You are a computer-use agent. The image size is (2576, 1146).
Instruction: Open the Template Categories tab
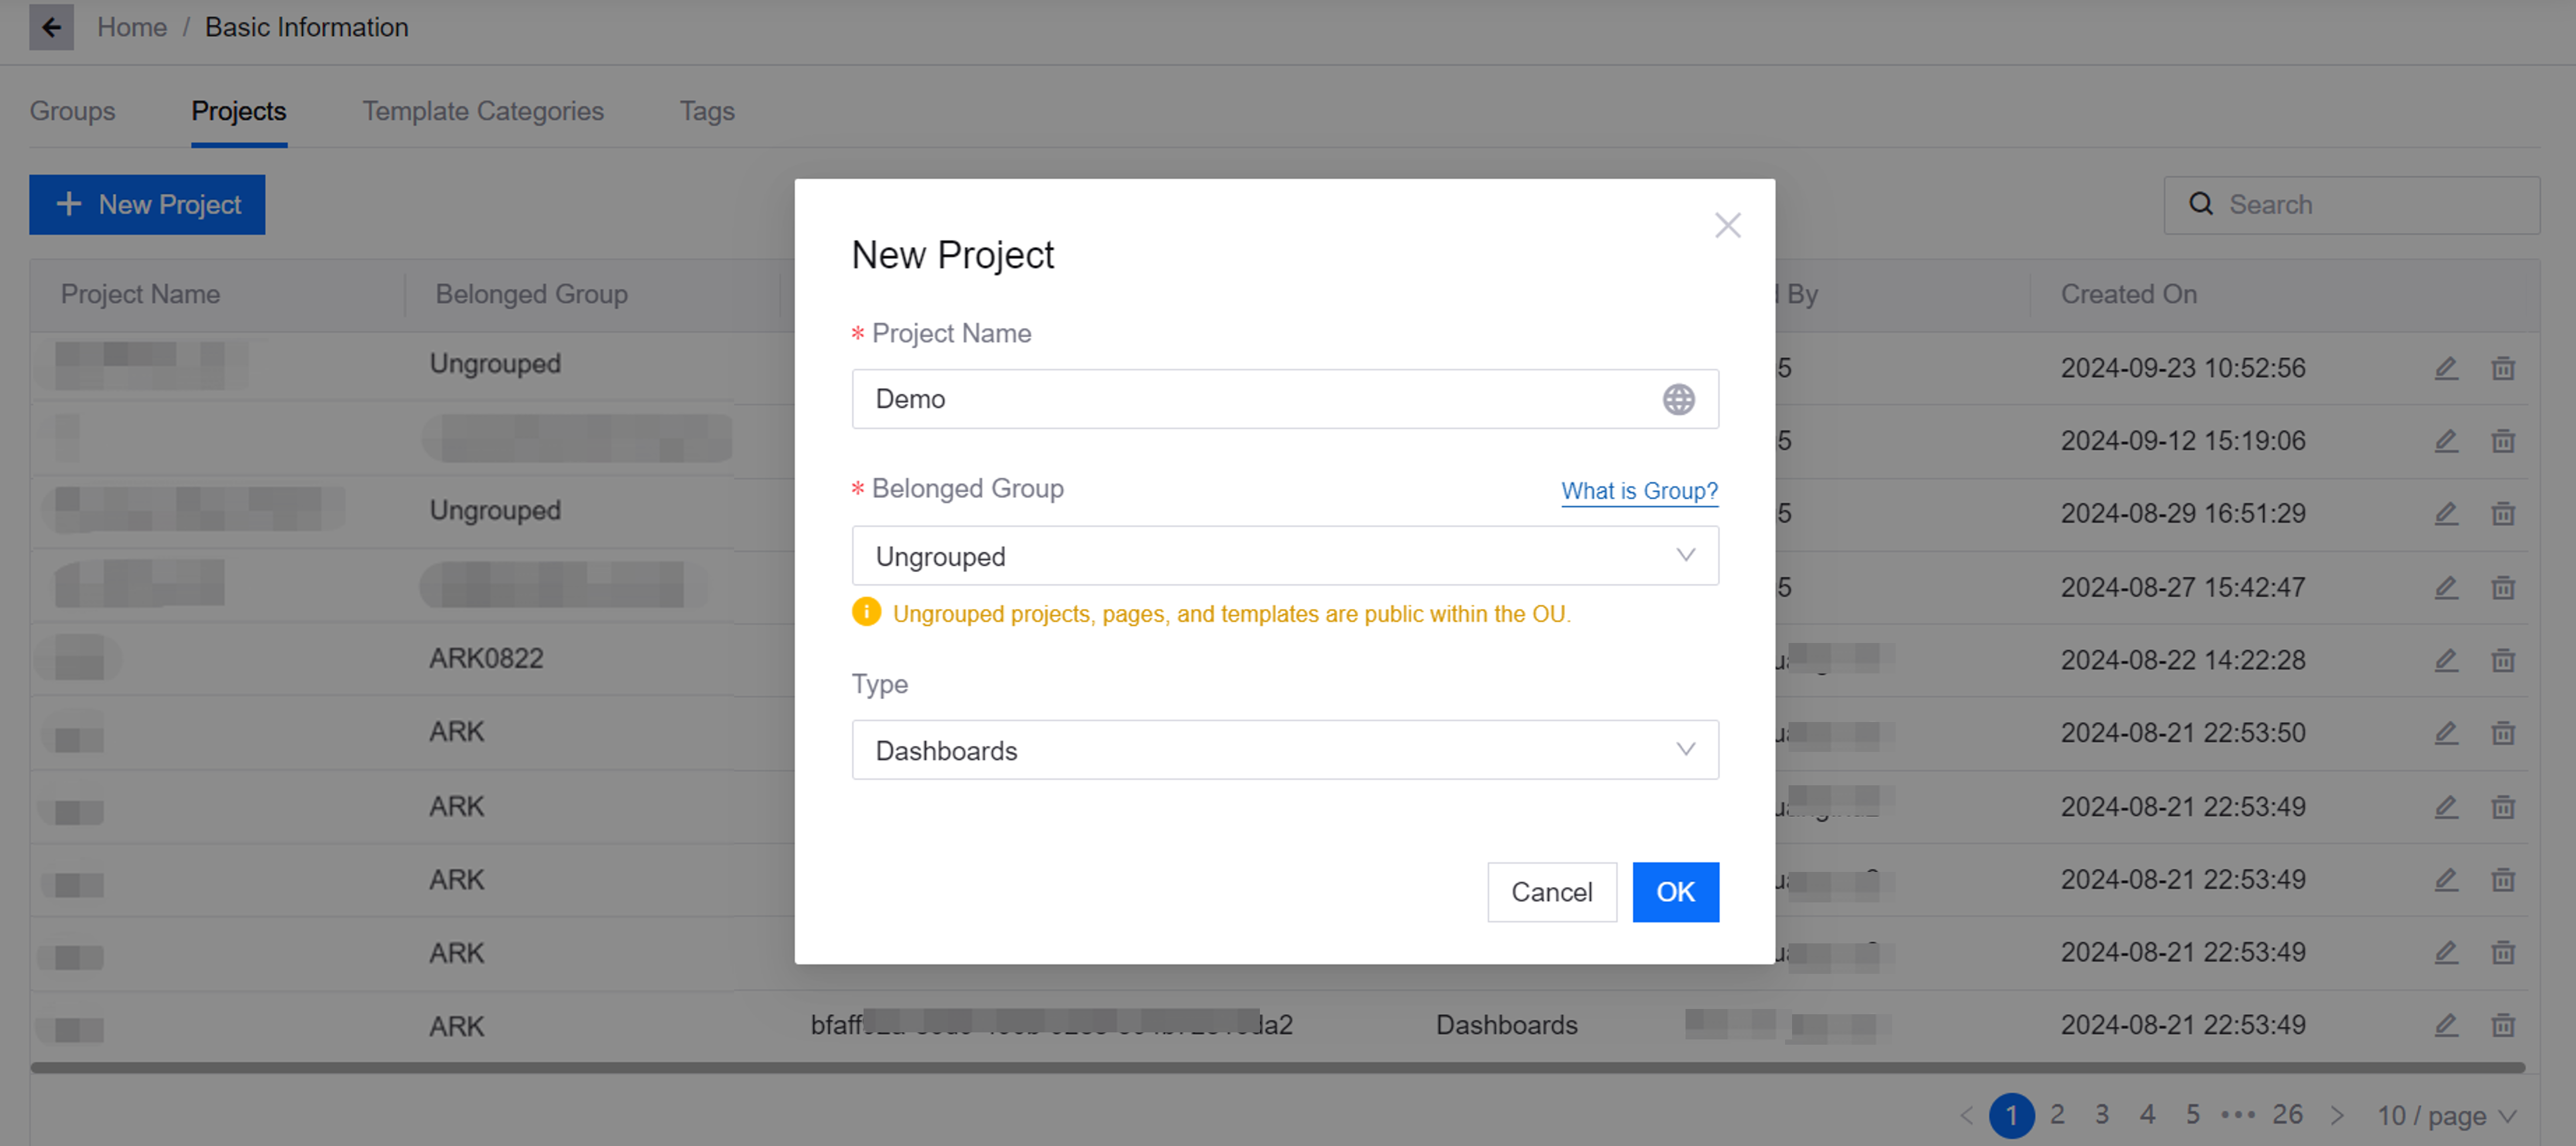tap(482, 111)
